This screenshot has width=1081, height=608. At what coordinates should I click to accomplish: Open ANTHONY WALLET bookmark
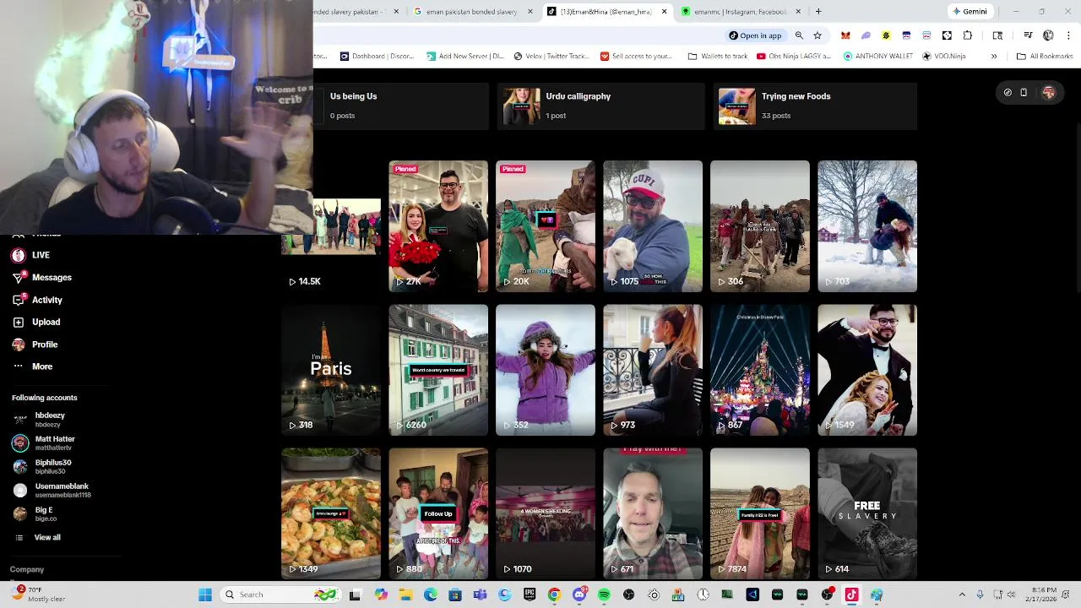coord(878,57)
